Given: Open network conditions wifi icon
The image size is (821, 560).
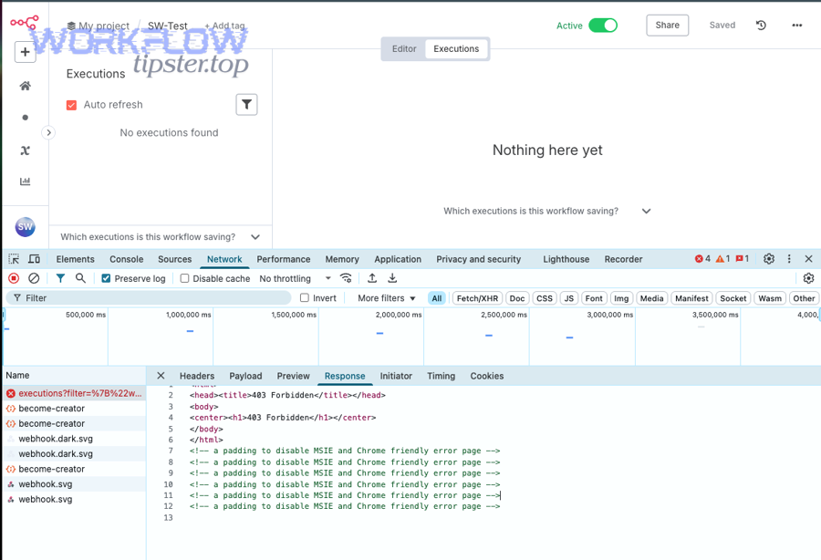Looking at the screenshot, I should [346, 278].
